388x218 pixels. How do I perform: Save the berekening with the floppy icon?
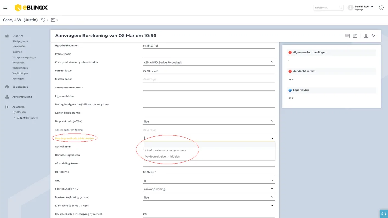pos(355,36)
